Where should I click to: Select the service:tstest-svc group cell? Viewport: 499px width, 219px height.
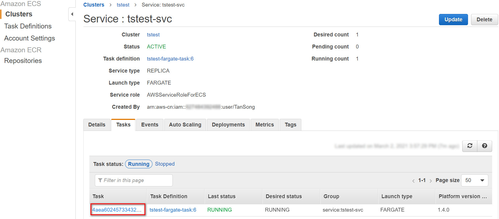(343, 210)
